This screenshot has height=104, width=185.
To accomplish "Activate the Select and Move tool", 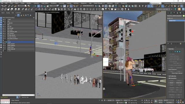I will pyautogui.click(x=38, y=6).
